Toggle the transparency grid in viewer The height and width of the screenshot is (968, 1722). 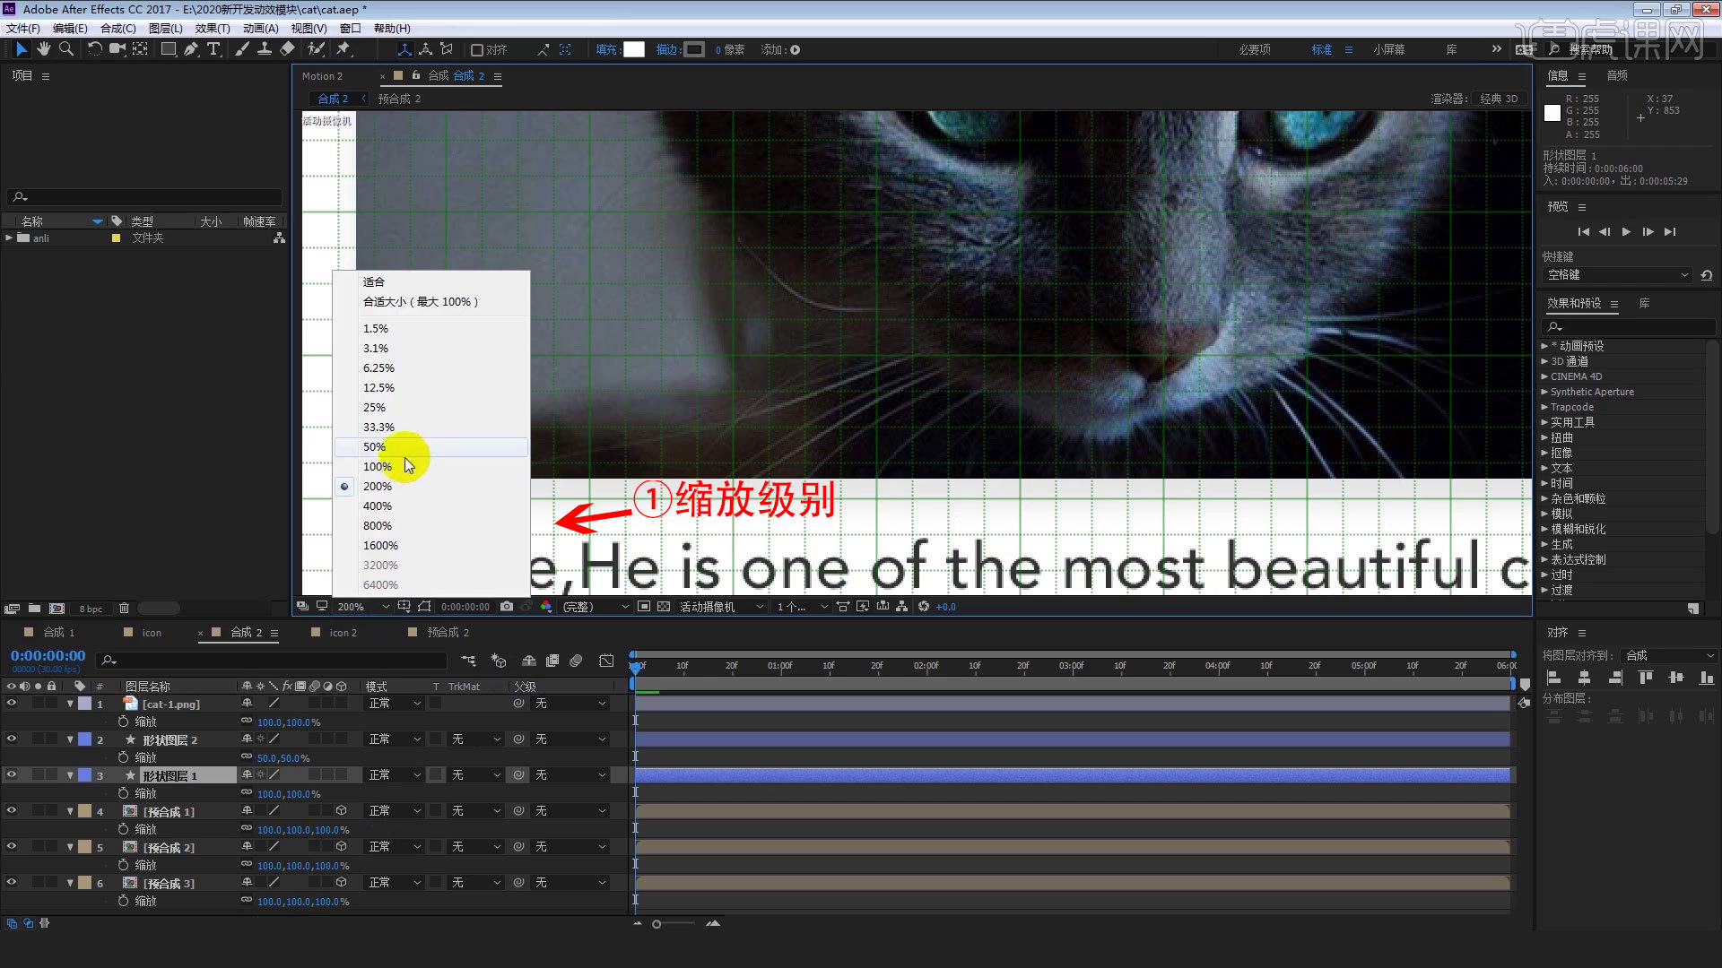pyautogui.click(x=664, y=607)
